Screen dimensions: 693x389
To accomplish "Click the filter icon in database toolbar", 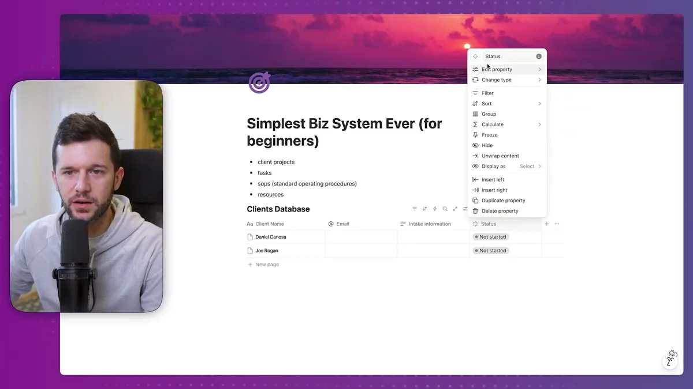I will click(415, 209).
